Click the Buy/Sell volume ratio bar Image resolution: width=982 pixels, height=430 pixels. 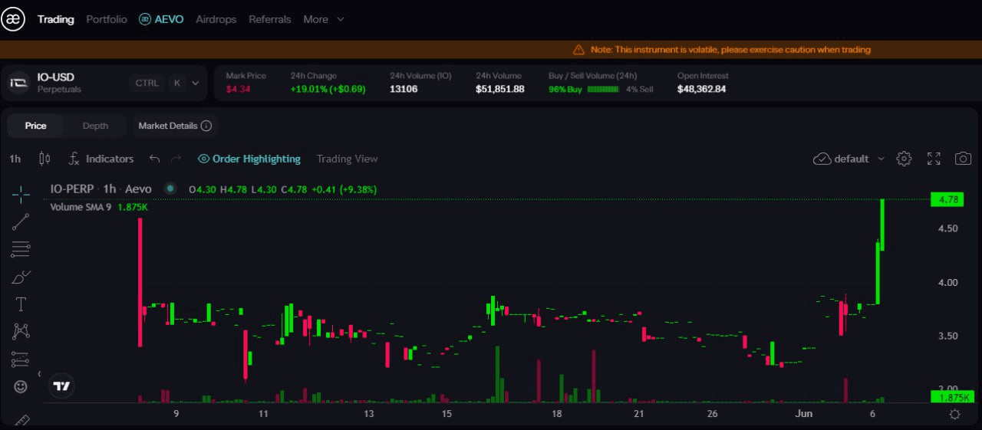(x=602, y=89)
